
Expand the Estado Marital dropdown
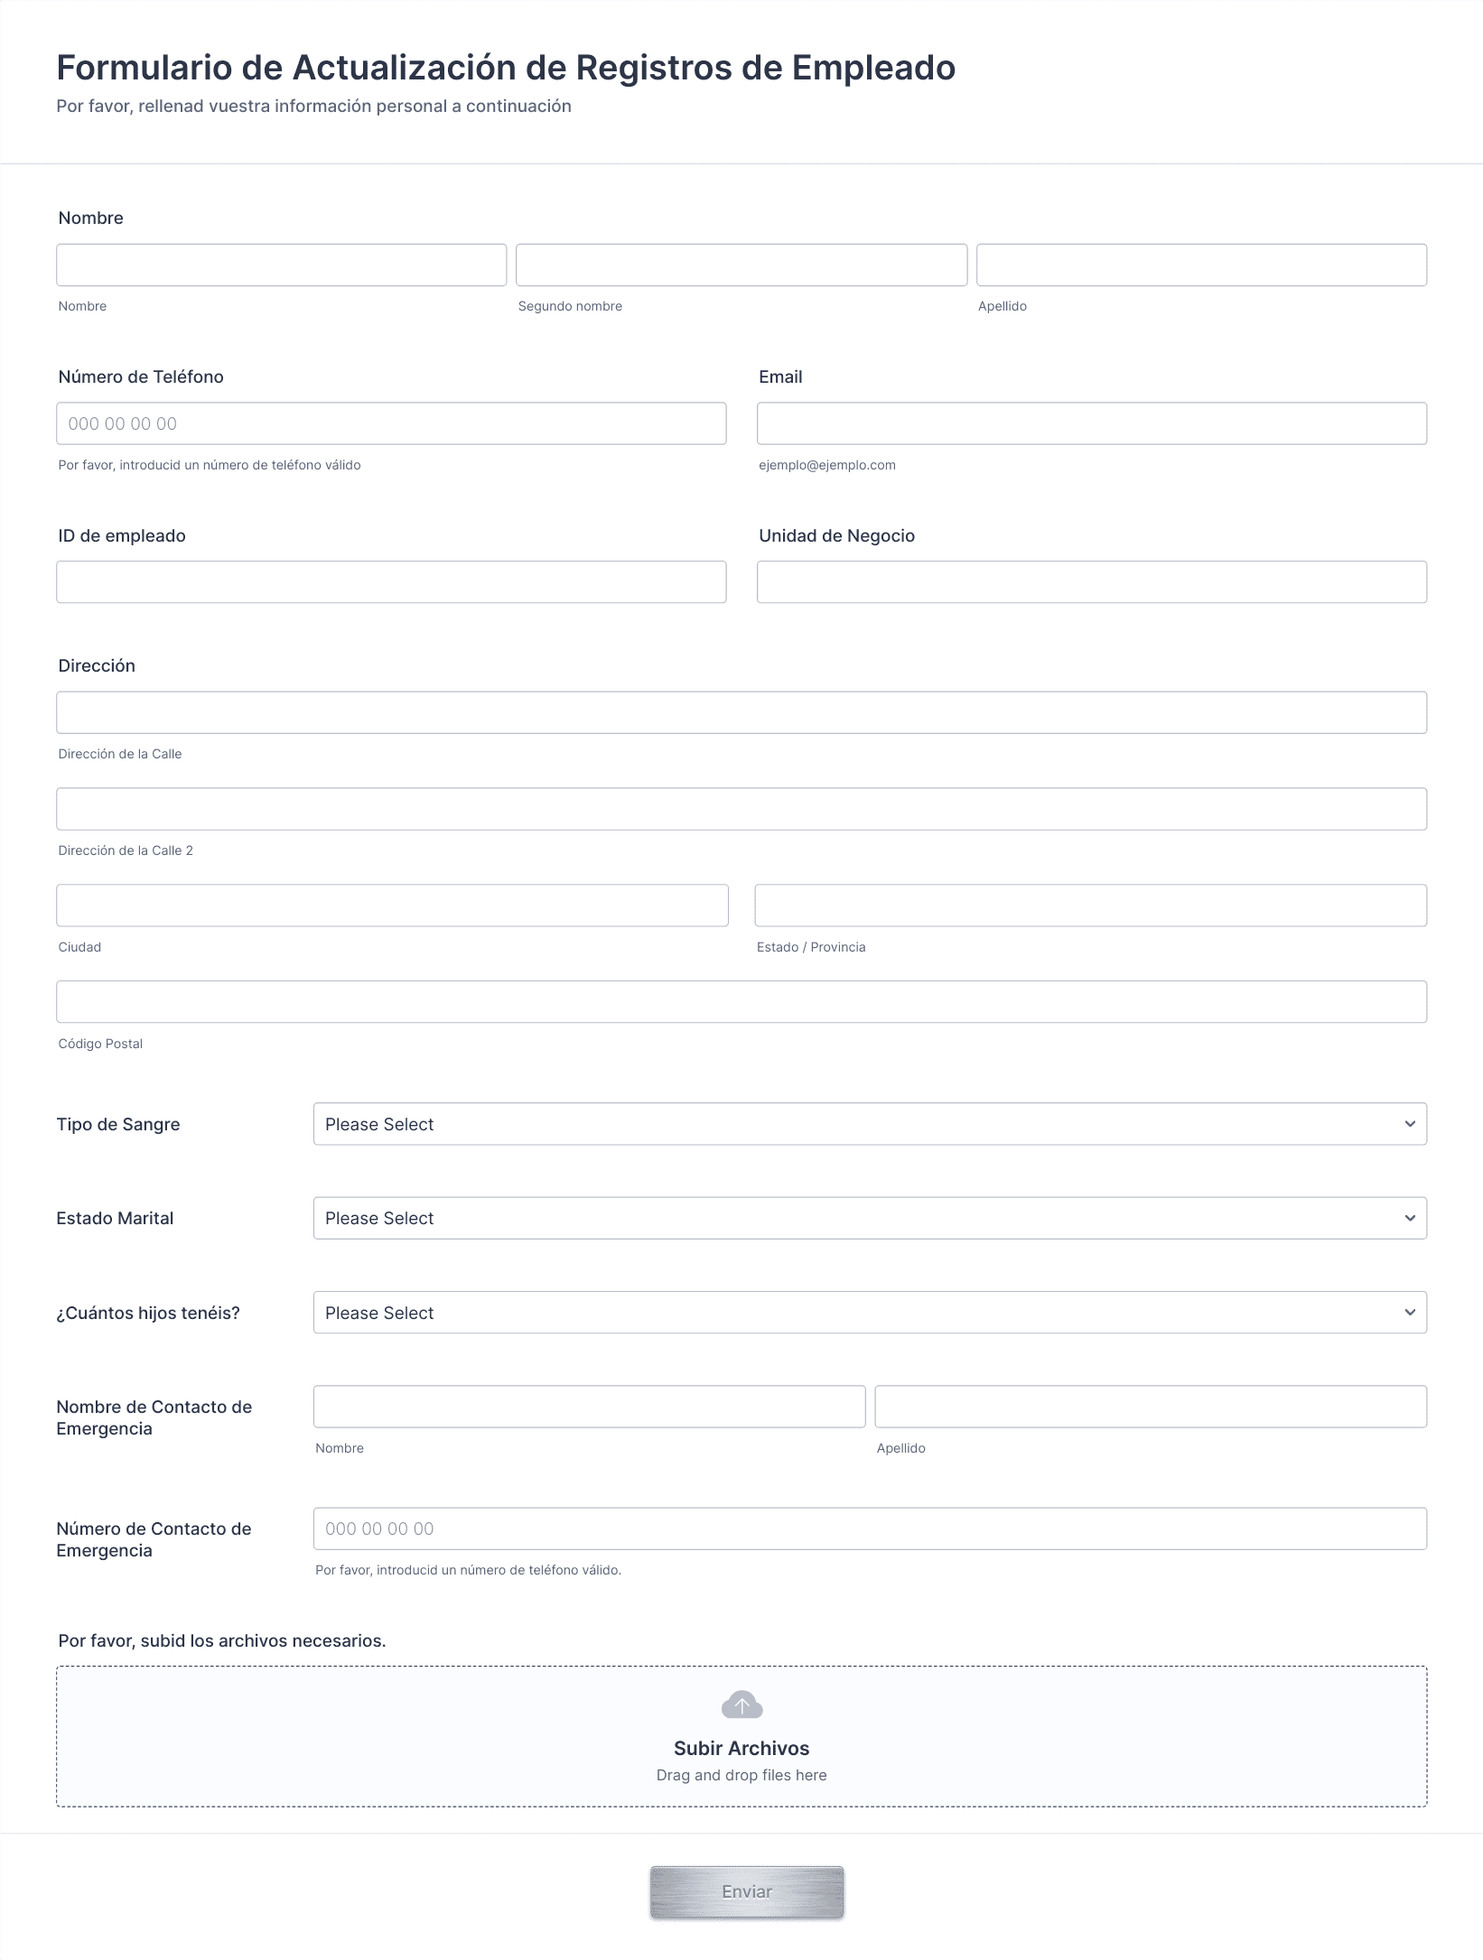point(870,1218)
